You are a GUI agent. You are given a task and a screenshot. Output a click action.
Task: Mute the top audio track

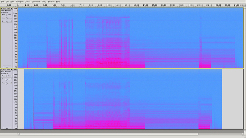pyautogui.click(x=4, y=15)
